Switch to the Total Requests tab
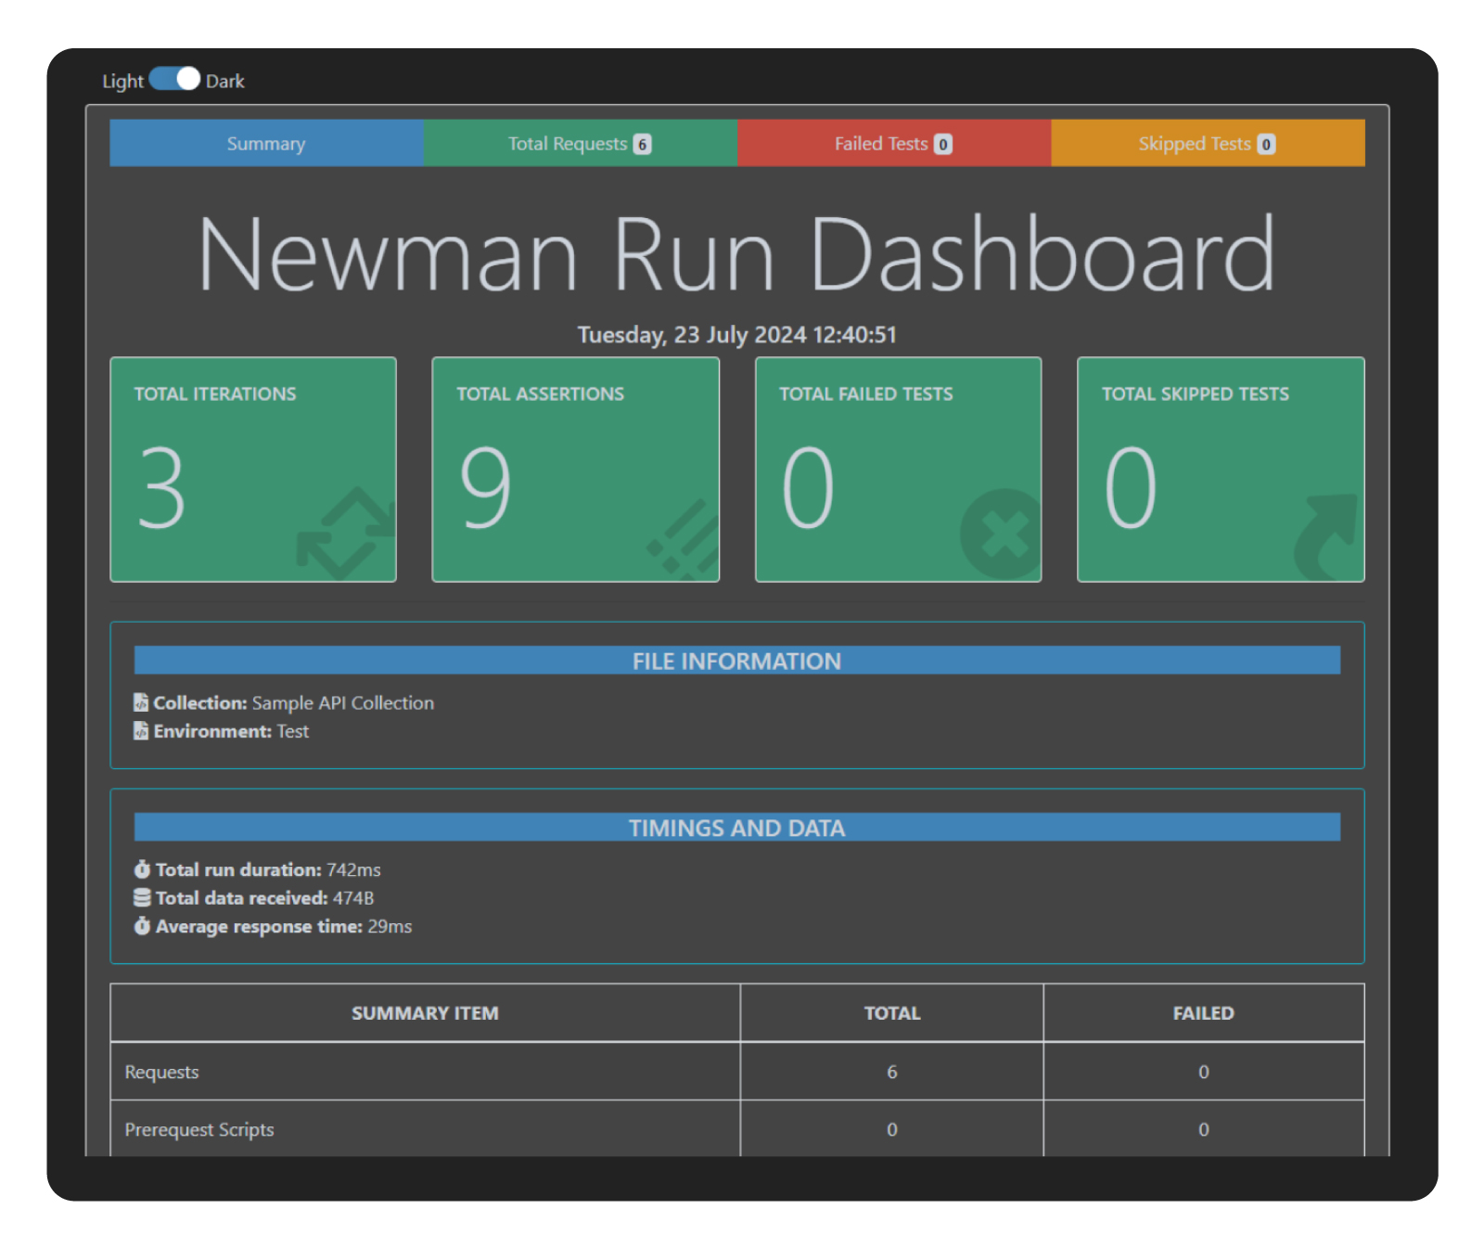Screen dimensions: 1484x1248 pyautogui.click(x=579, y=143)
